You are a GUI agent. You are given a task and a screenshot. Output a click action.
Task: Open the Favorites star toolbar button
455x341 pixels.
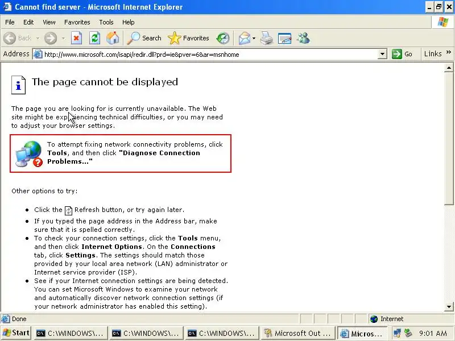coord(188,38)
